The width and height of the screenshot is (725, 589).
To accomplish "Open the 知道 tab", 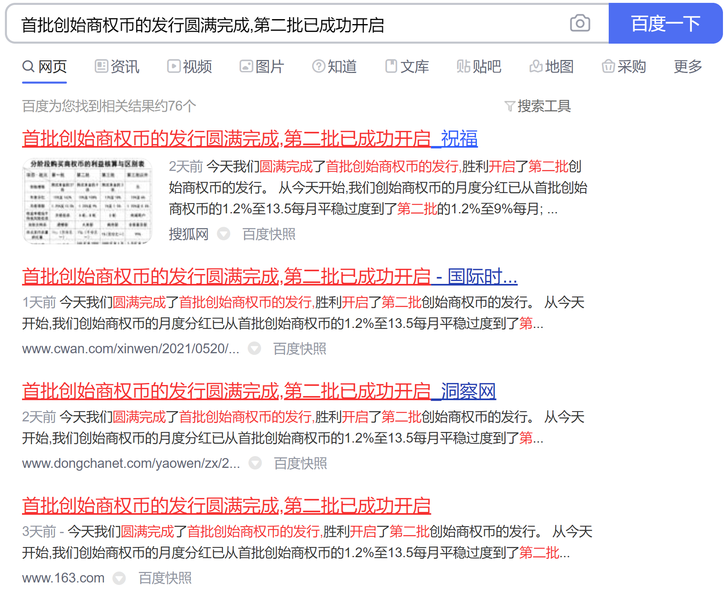I will tap(335, 66).
